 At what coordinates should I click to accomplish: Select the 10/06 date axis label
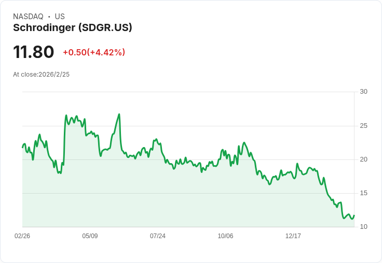click(x=225, y=236)
